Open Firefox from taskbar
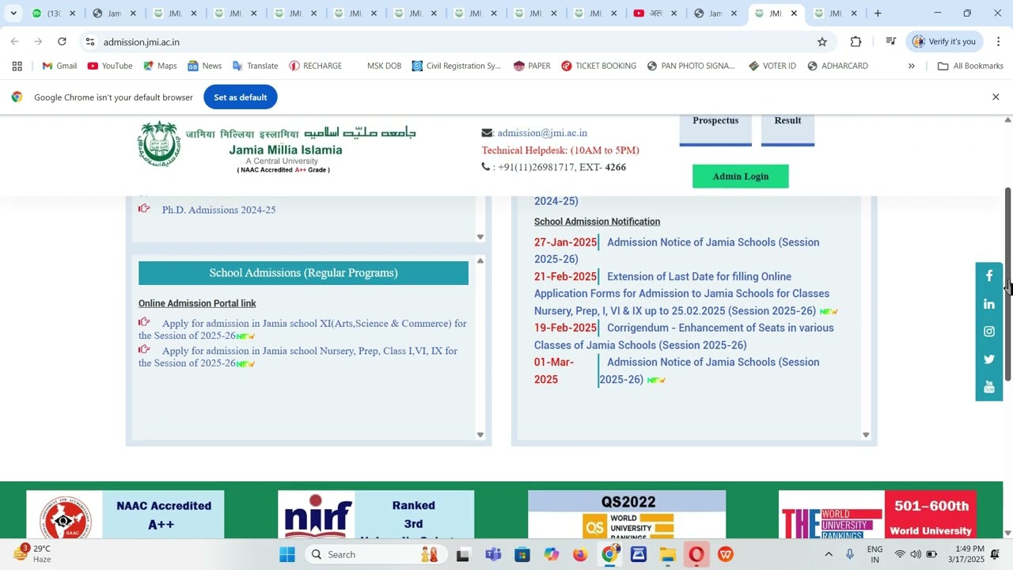The height and width of the screenshot is (570, 1013). [580, 554]
